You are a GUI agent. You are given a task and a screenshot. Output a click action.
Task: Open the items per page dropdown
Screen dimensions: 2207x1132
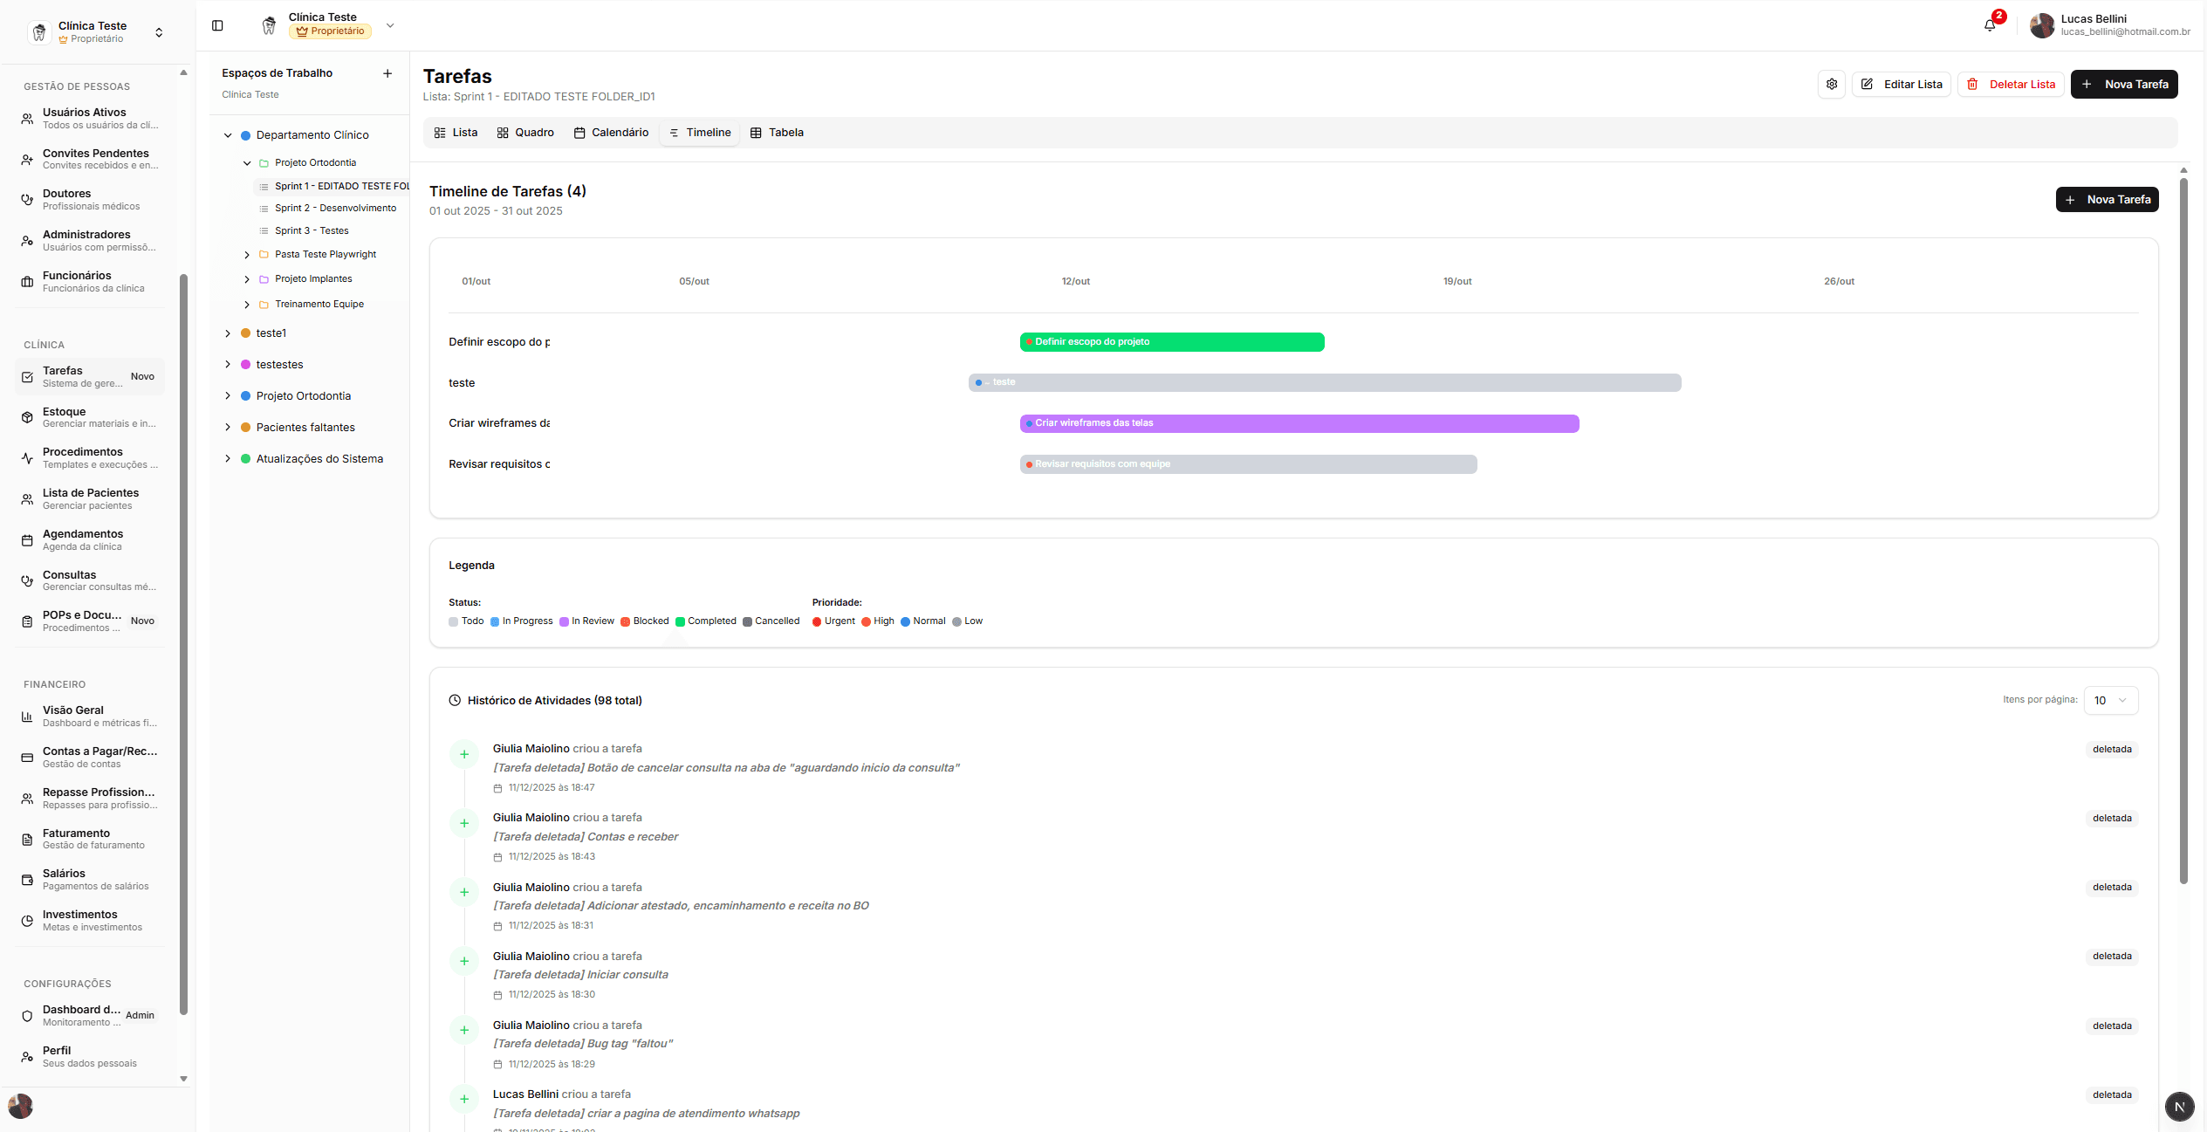(2110, 700)
